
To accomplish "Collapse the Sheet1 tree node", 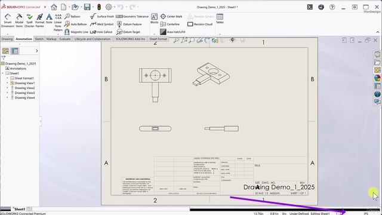I will [x=2, y=73].
